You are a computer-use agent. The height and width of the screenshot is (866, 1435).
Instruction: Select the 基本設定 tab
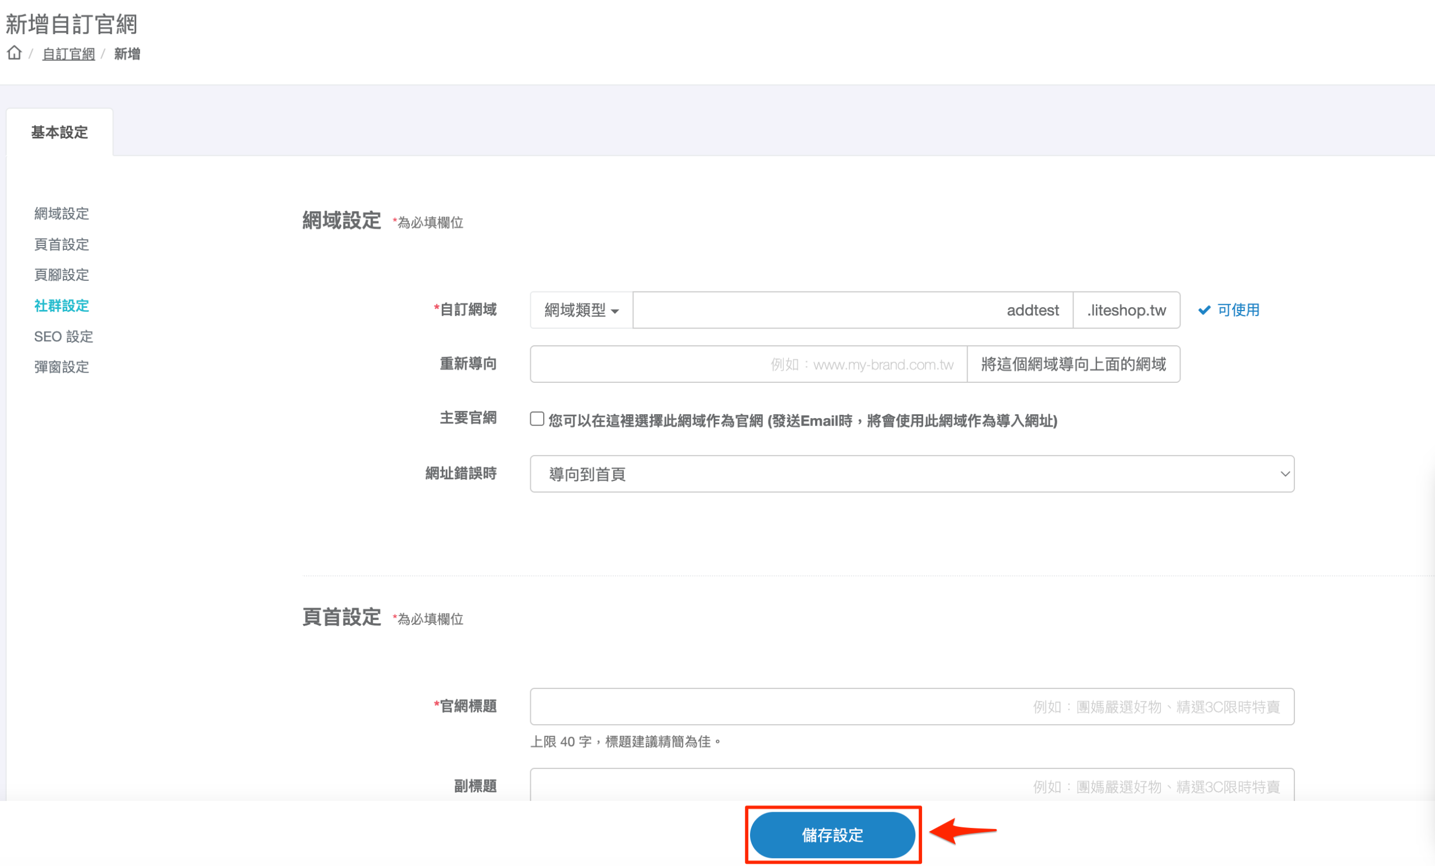coord(59,132)
